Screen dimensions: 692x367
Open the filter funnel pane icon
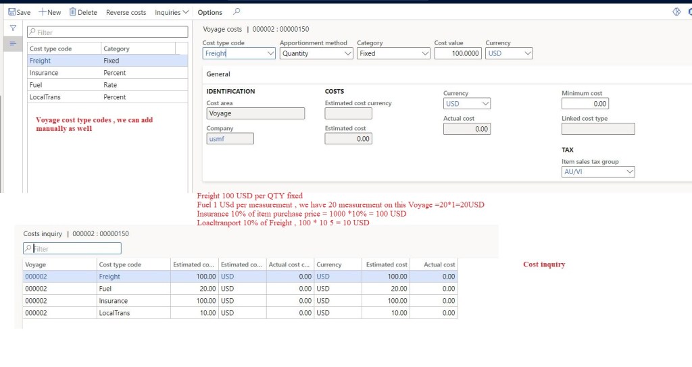(x=12, y=28)
